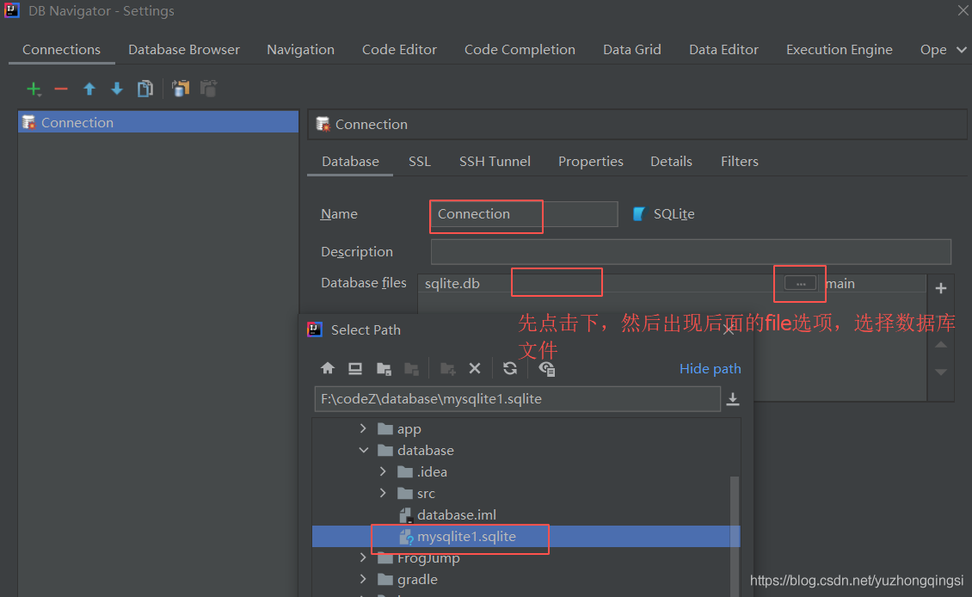Click the delete X icon in Select Path
Viewport: 972px width, 597px height.
(x=475, y=368)
